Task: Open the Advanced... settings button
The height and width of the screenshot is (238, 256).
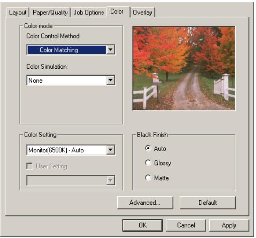Action: [145, 202]
